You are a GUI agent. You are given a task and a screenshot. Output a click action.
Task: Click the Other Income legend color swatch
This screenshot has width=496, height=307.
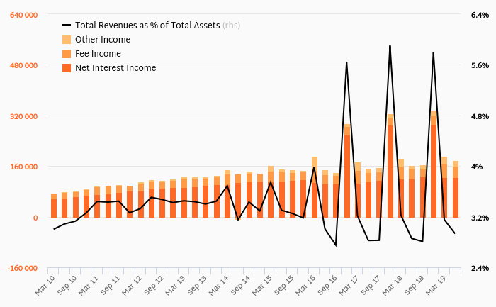point(67,40)
